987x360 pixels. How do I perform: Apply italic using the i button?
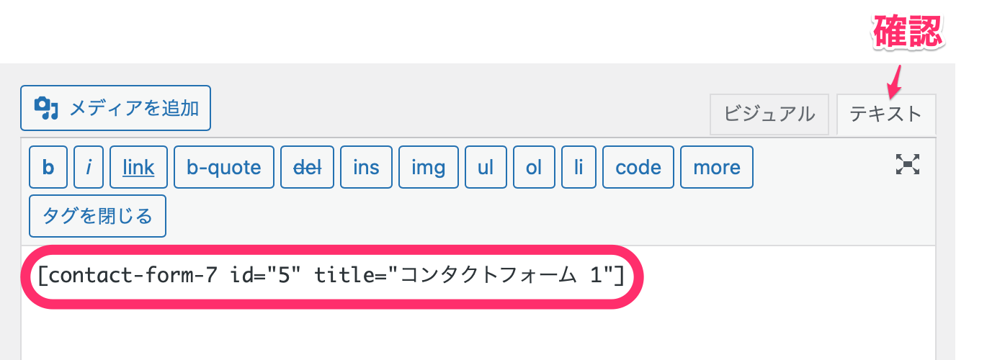pos(89,168)
